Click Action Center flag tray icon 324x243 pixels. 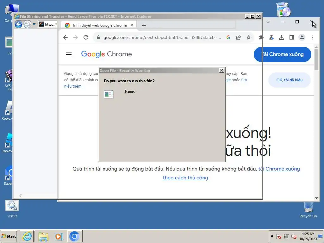pos(278,236)
